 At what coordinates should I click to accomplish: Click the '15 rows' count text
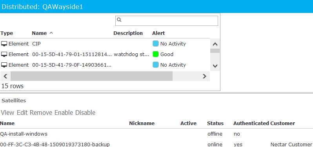tap(13, 86)
